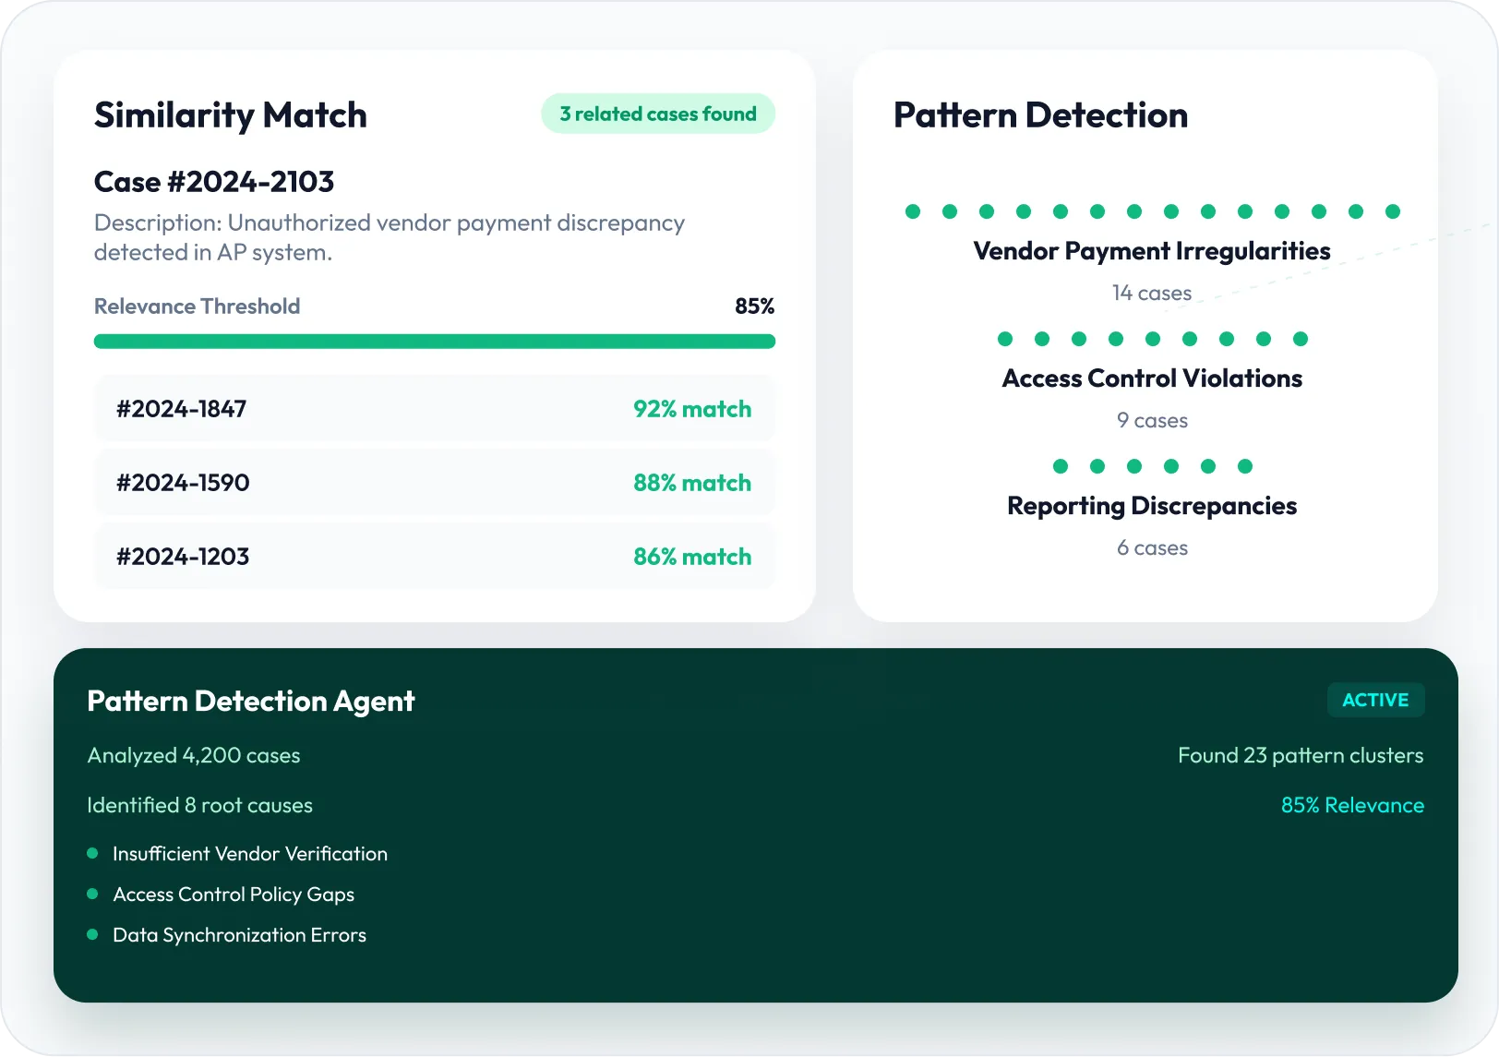The image size is (1499, 1057).
Task: Select the Access Control Violations pattern
Action: tap(1152, 378)
